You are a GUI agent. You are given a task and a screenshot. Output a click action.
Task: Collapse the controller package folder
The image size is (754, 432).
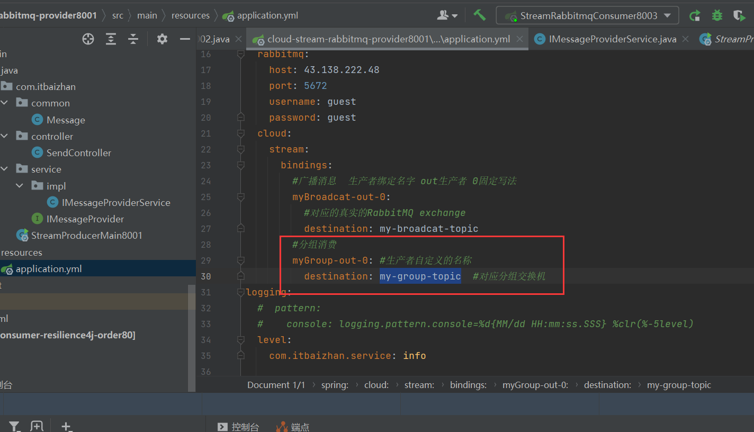coord(5,137)
